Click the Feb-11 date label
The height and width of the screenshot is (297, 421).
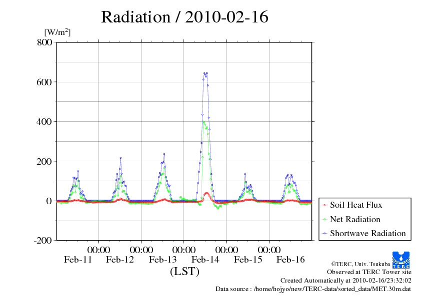tap(78, 260)
